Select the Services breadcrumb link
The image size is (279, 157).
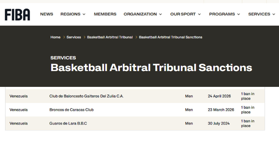click(x=74, y=37)
